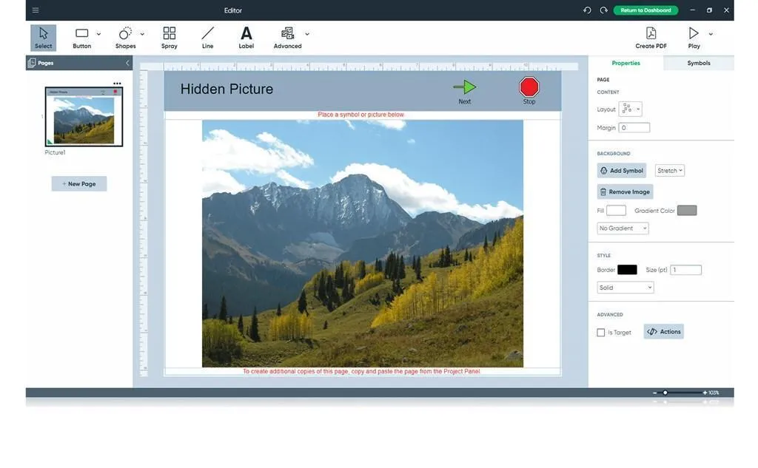This screenshot has width=758, height=468.
Task: Open the No Gradient dropdown
Action: click(x=623, y=228)
